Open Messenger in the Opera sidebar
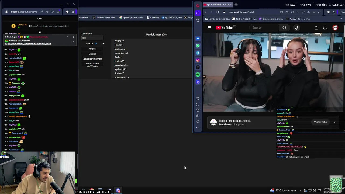Image resolution: width=345 pixels, height=194 pixels. (198, 39)
